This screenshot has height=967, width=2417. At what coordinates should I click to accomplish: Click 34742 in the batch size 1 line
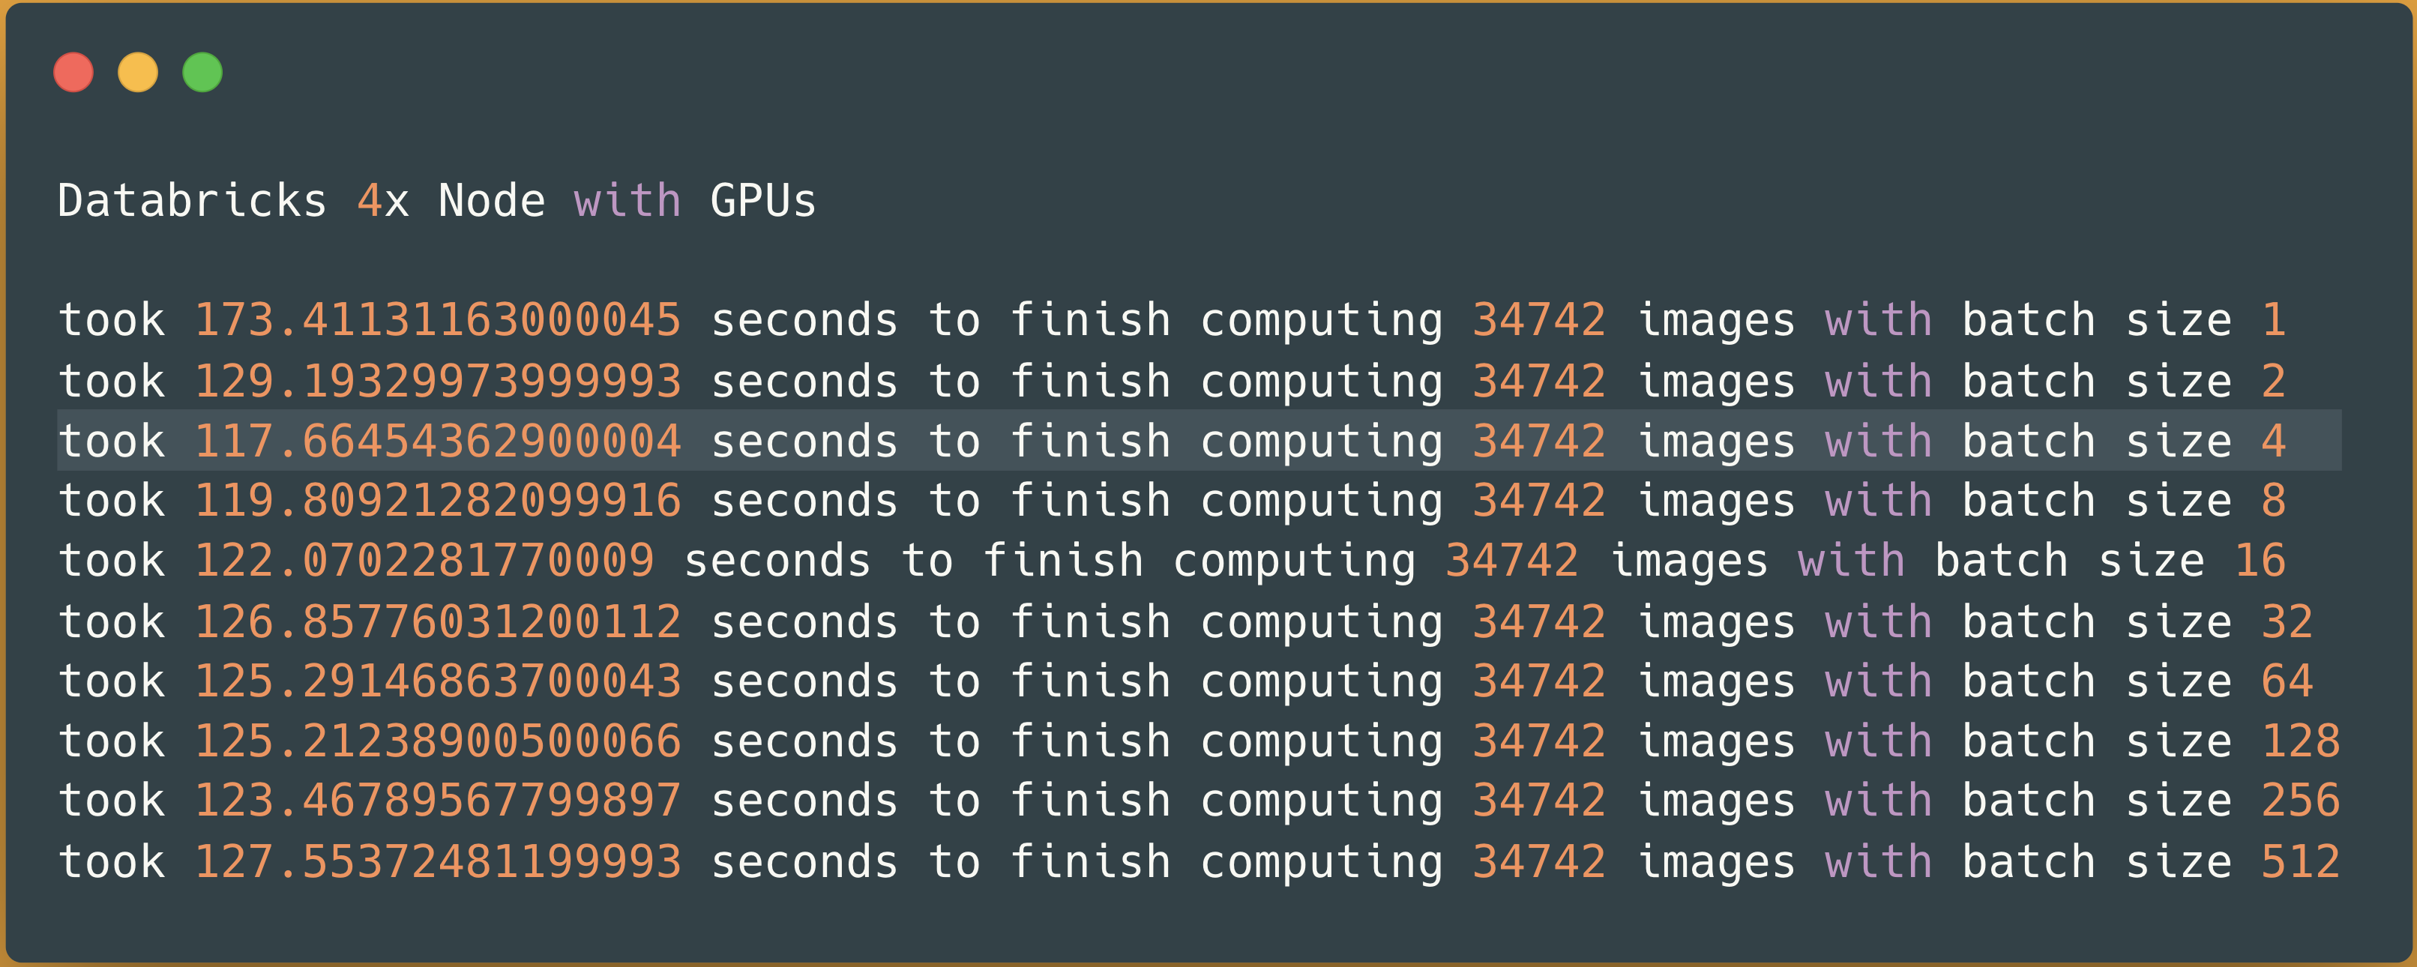click(1539, 321)
